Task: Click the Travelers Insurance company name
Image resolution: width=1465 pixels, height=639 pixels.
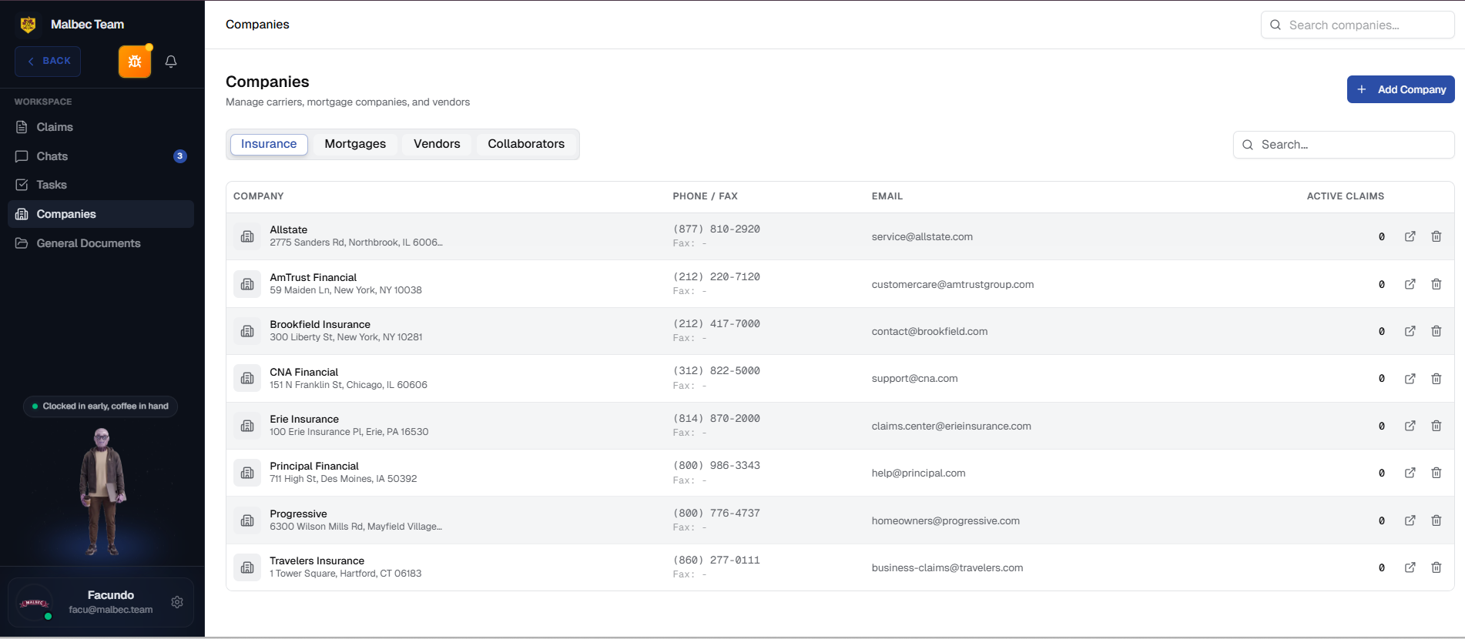Action: (x=317, y=560)
